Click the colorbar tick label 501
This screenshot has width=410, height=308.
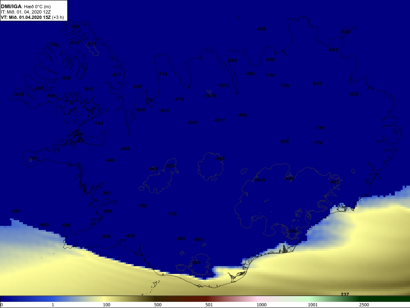point(209,305)
